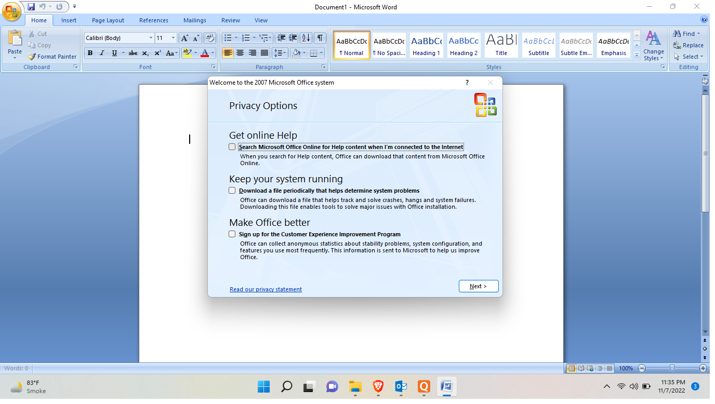
Task: Open Font dialog box launcher
Action: (x=213, y=67)
